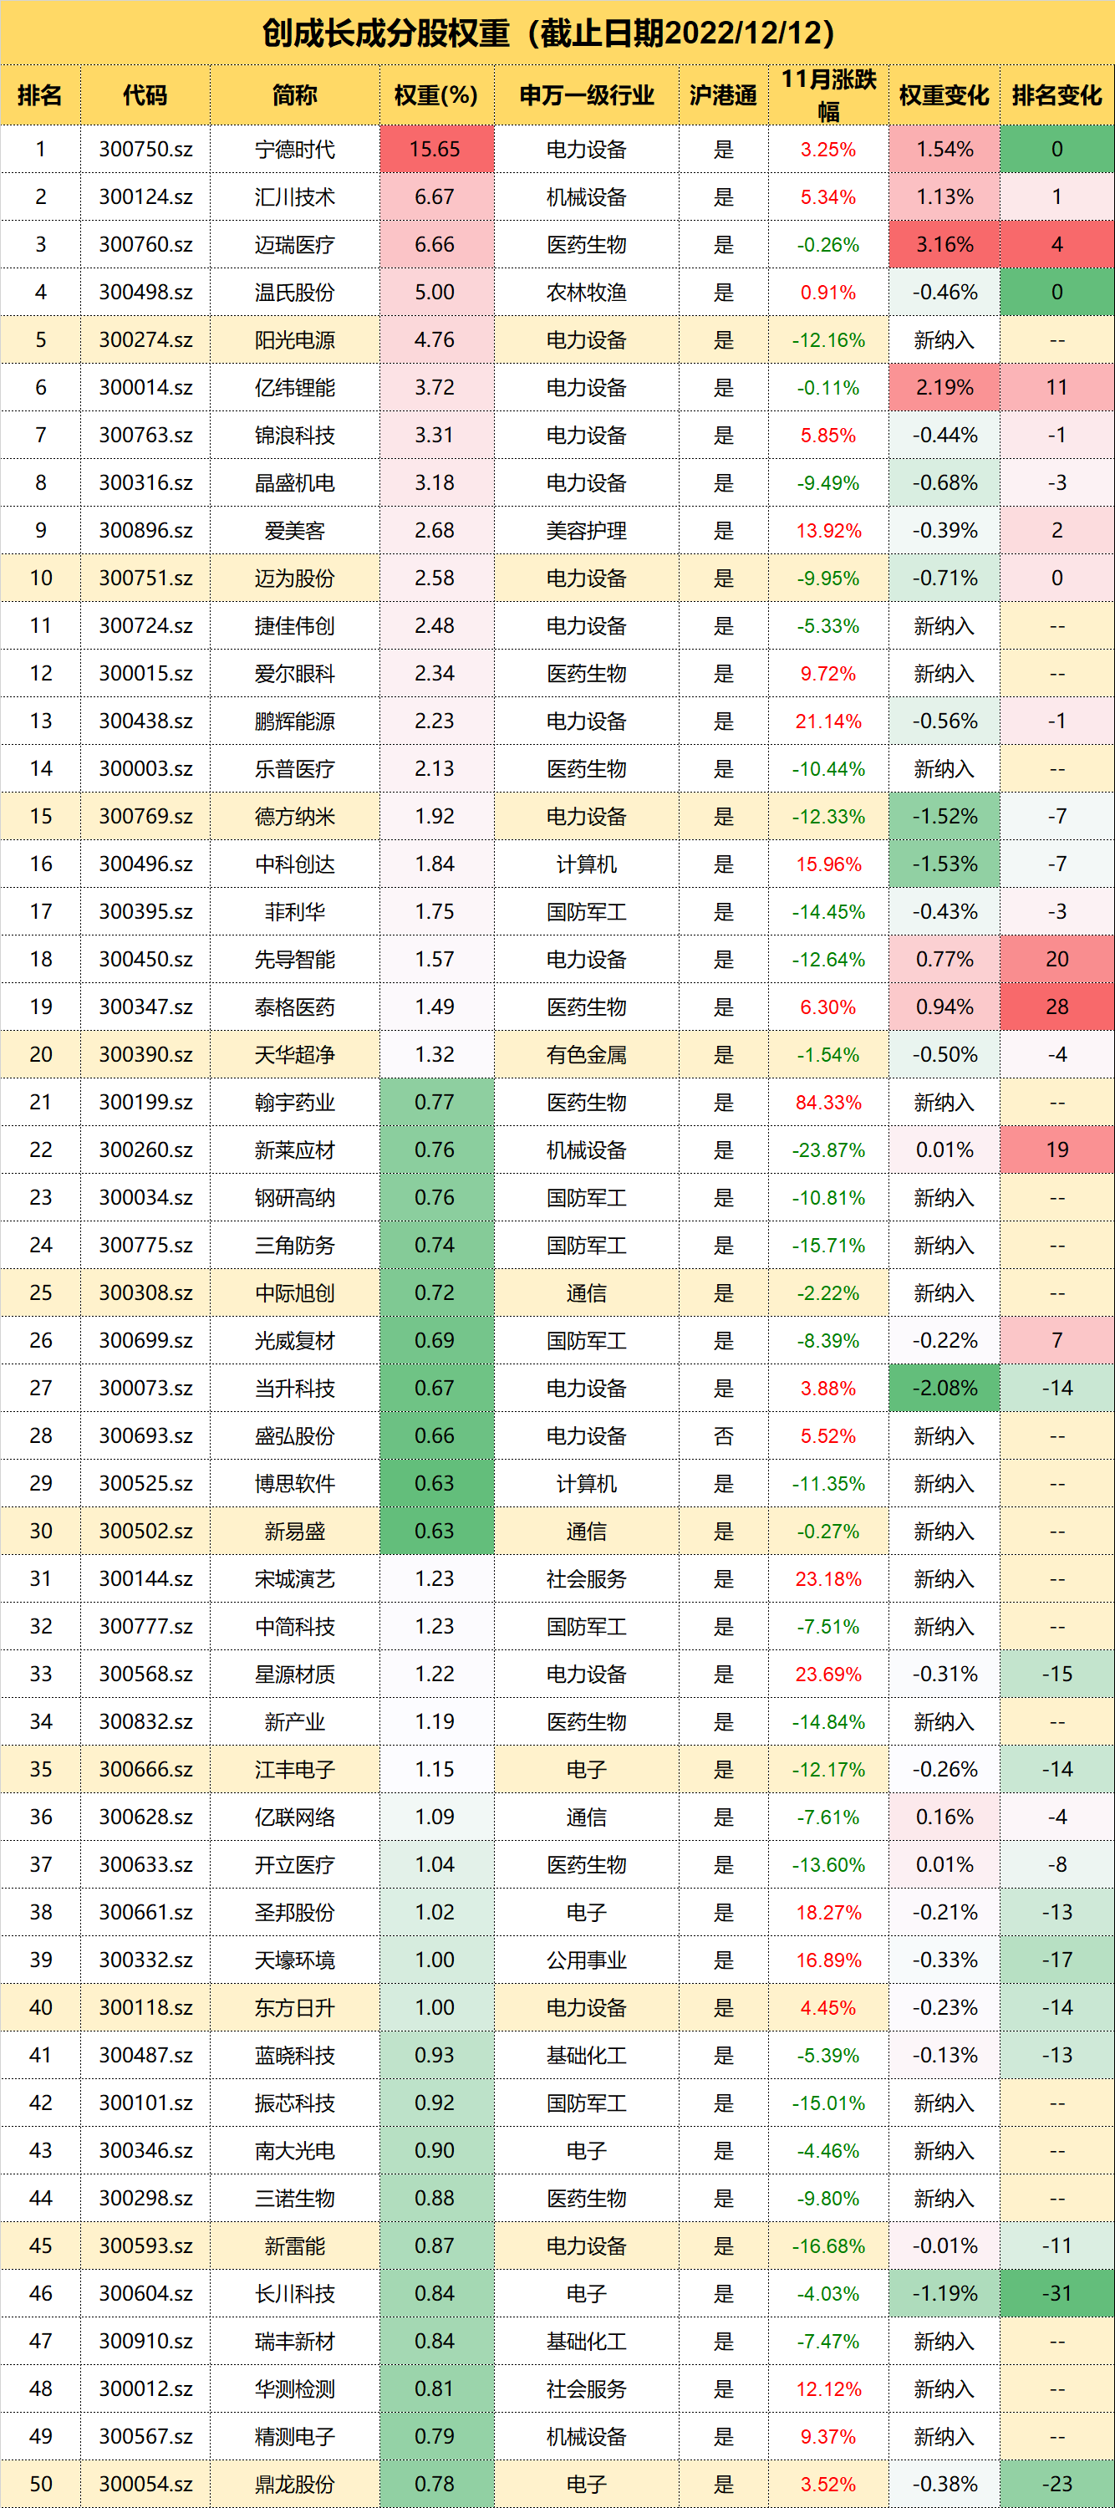1115x2508 pixels.
Task: Select the 天华超净 cell
Action: [x=294, y=1054]
